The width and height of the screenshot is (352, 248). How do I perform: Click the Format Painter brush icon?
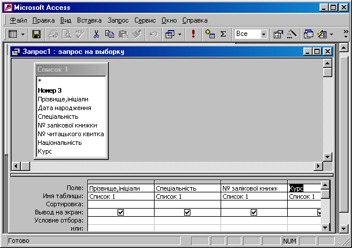tap(137, 34)
